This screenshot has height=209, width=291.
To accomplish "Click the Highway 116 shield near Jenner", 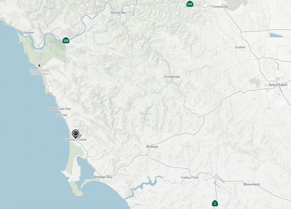I will (66, 40).
